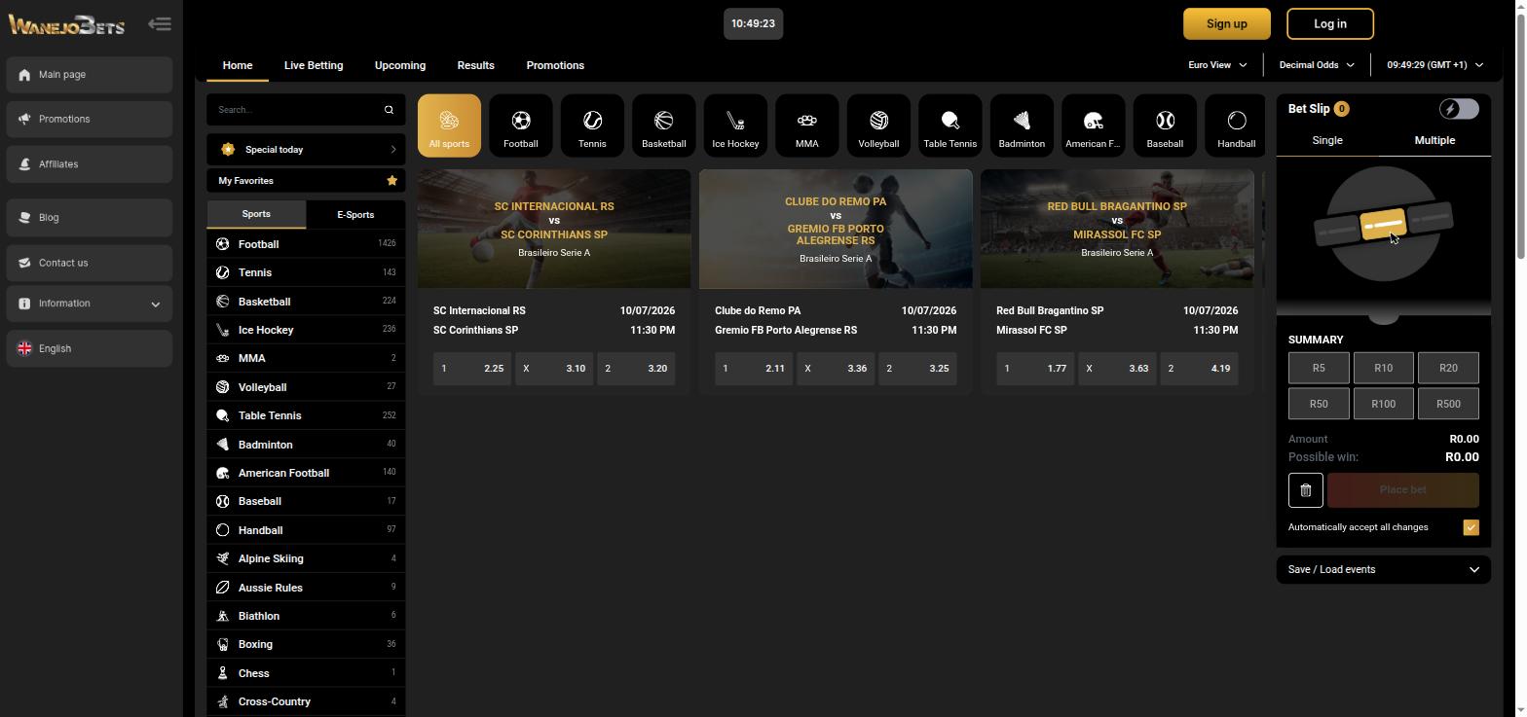Expand Save / Load events panel
The image size is (1527, 717).
1384,570
